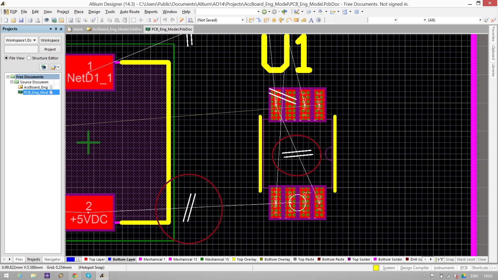Open the DXP menu

click(10, 12)
